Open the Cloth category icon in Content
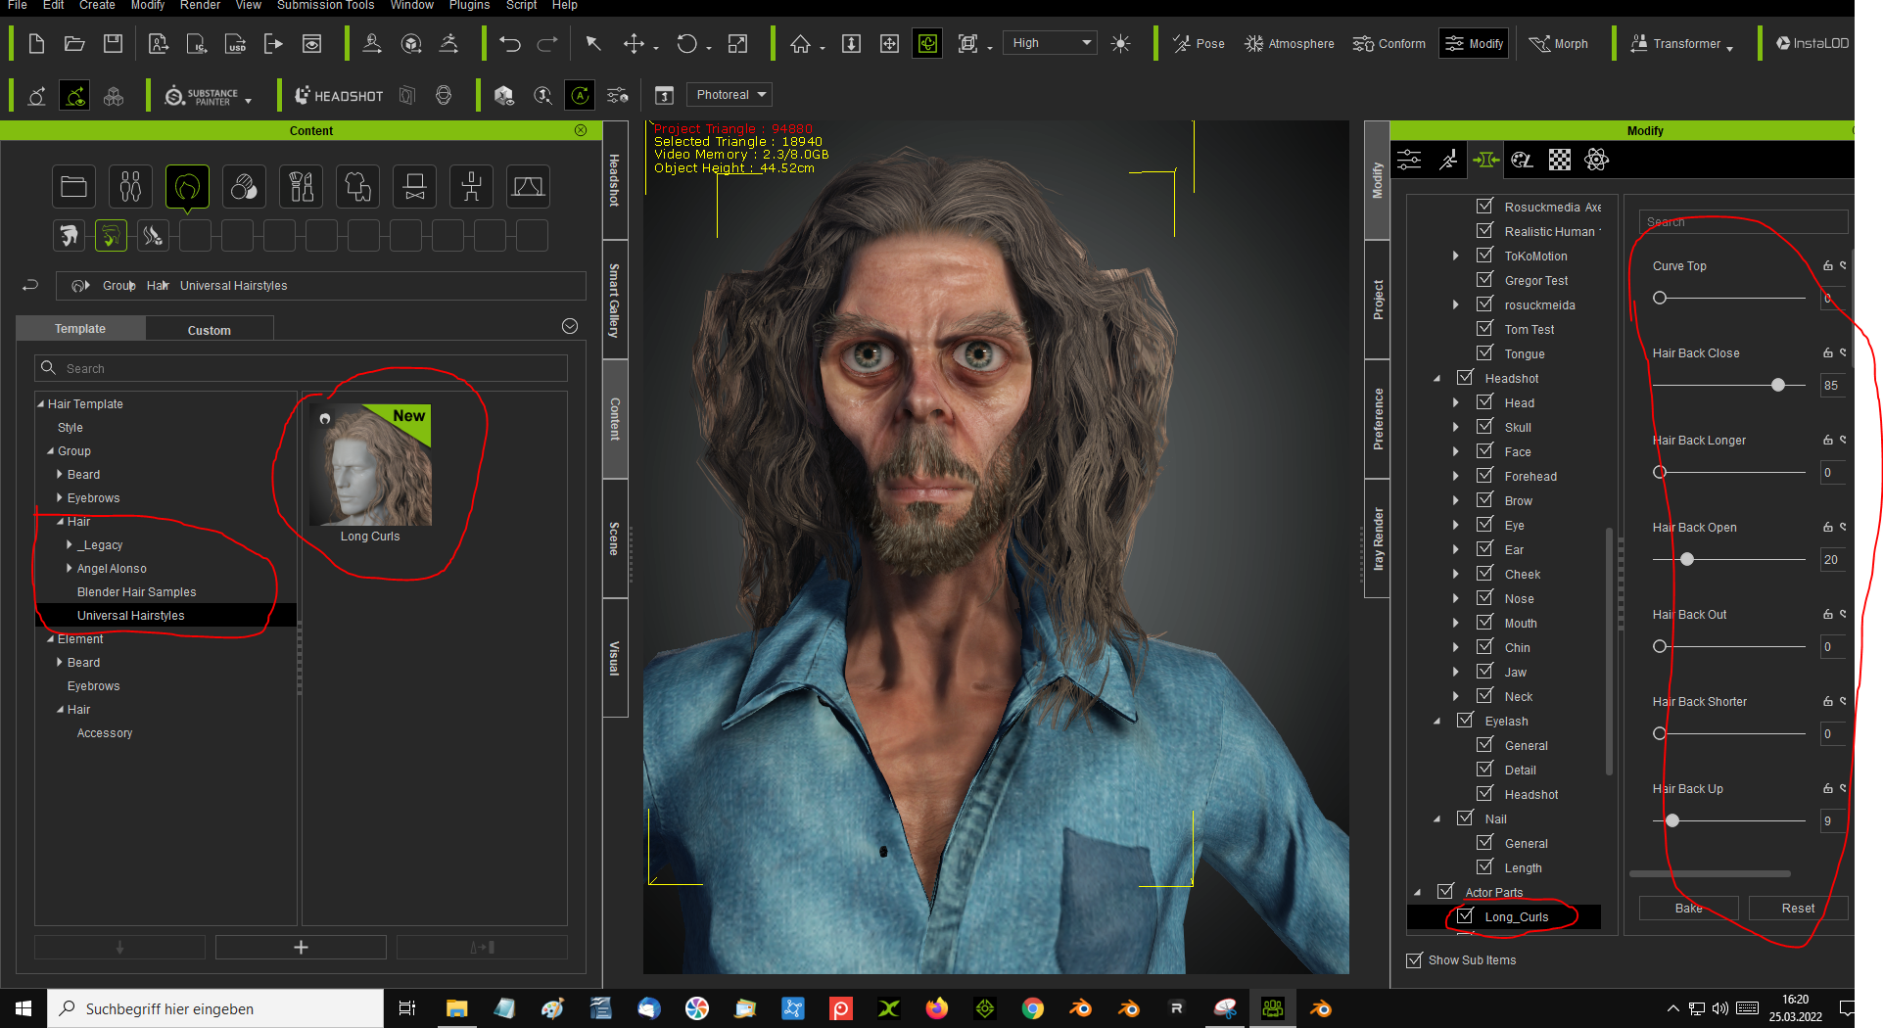Image resolution: width=1883 pixels, height=1028 pixels. (357, 186)
